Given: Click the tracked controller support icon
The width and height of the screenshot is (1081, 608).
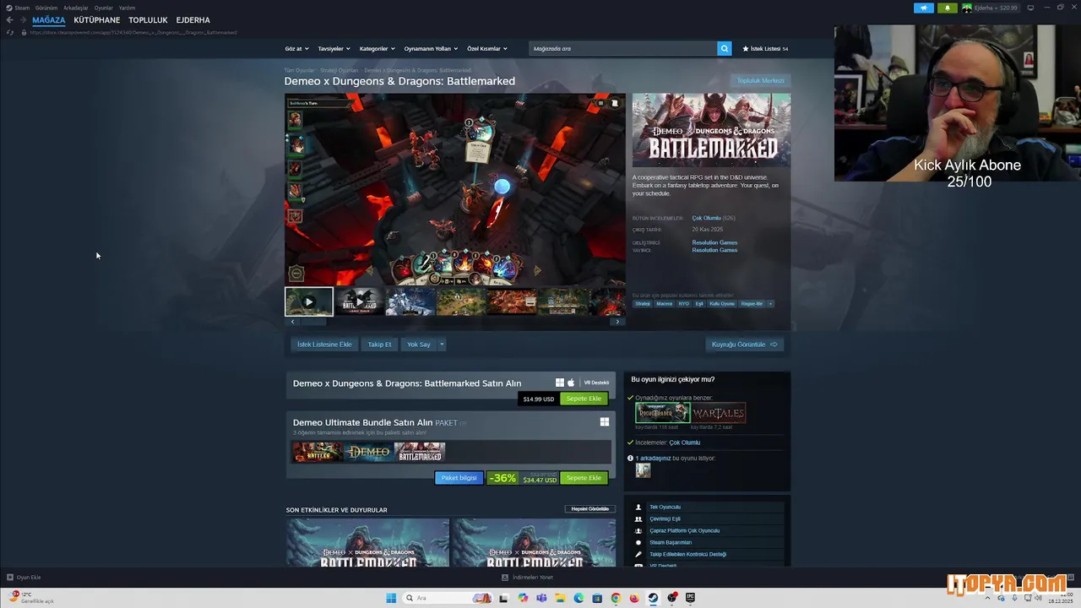Looking at the screenshot, I should pyautogui.click(x=638, y=555).
